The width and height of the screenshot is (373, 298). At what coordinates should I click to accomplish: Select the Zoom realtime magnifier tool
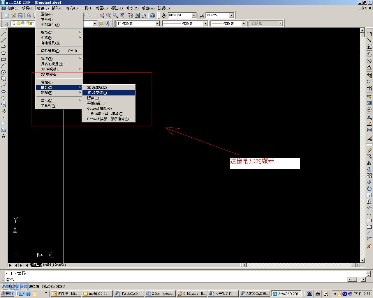click(x=108, y=15)
